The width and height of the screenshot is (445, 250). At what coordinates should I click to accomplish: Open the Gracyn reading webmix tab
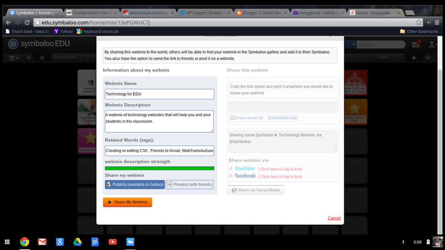point(64,57)
